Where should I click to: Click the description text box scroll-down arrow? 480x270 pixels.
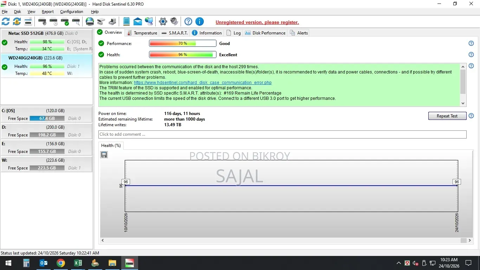(x=463, y=103)
